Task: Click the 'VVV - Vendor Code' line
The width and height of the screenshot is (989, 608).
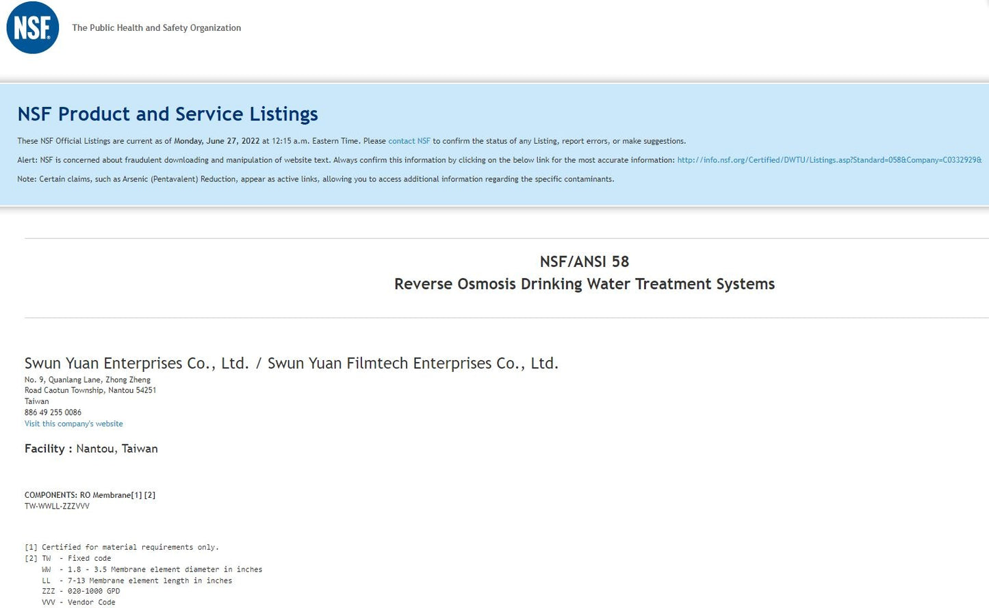Action: pyautogui.click(x=79, y=603)
